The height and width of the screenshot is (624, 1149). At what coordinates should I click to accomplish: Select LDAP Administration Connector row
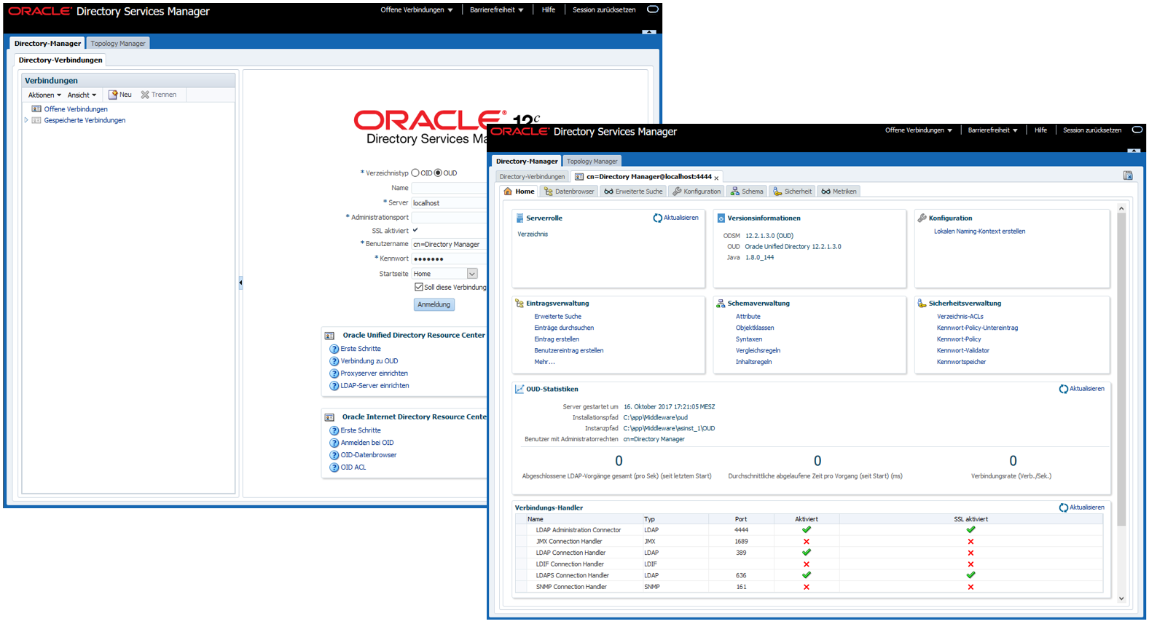point(809,530)
